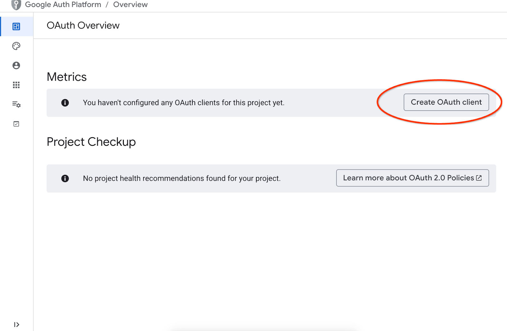This screenshot has width=507, height=331.
Task: Expand the collapsed sidebar navigation
Action: [16, 325]
